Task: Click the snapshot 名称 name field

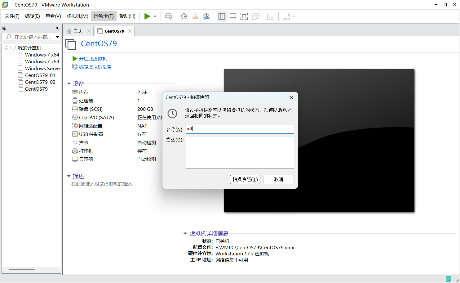Action: pyautogui.click(x=240, y=129)
